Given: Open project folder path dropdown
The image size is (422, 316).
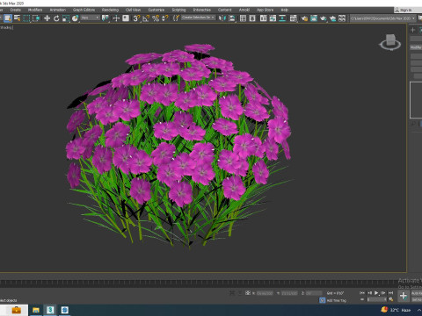Looking at the screenshot, I should coord(382,18).
